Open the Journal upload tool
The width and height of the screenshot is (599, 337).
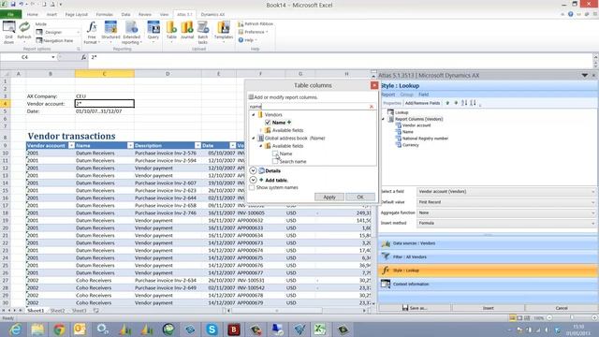click(187, 31)
